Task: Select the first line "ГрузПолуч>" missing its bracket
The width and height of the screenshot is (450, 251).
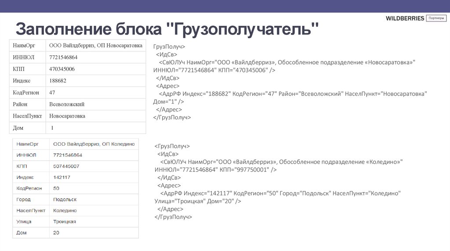Action: tap(169, 47)
